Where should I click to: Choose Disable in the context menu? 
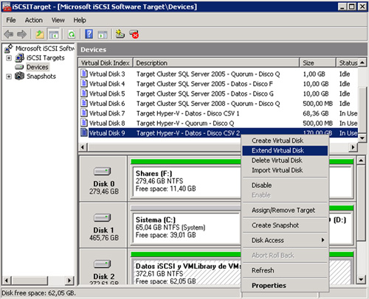[x=285, y=185]
